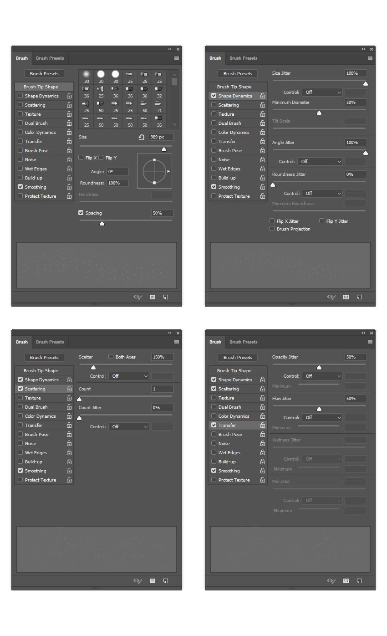
Task: Open the Preset Manager icon
Action: pos(152,297)
